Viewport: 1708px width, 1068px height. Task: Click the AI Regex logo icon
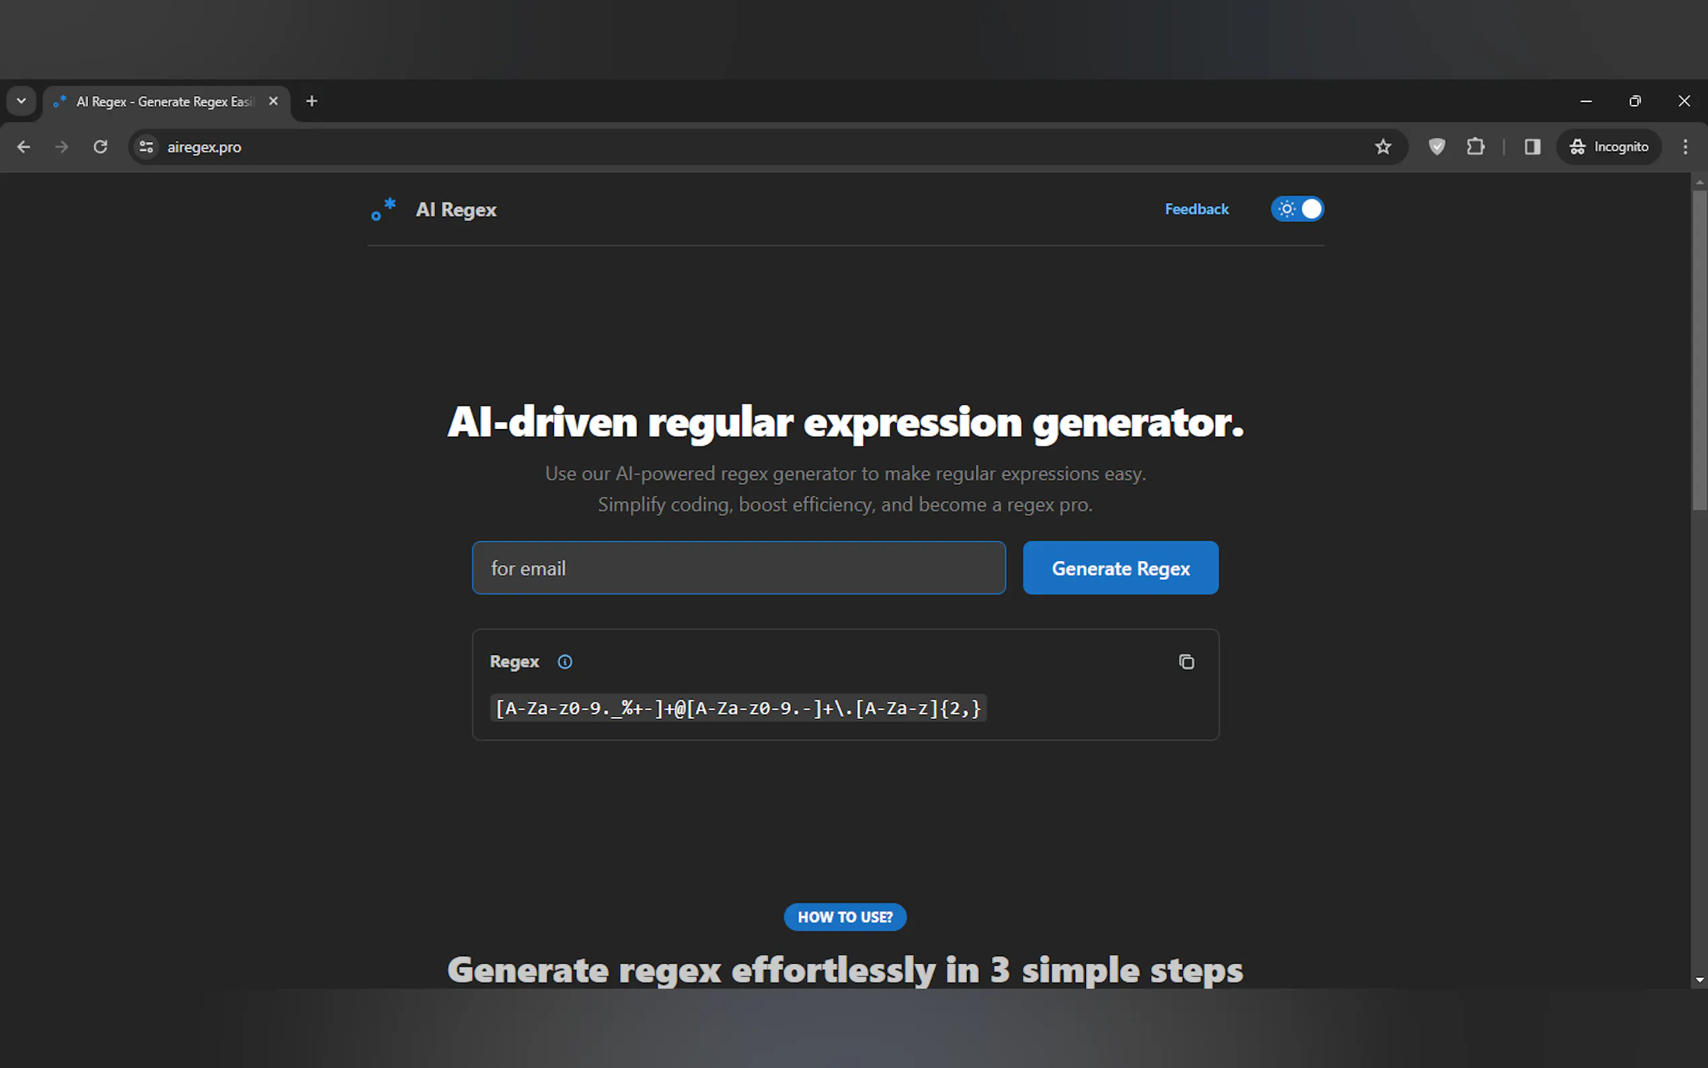click(383, 209)
